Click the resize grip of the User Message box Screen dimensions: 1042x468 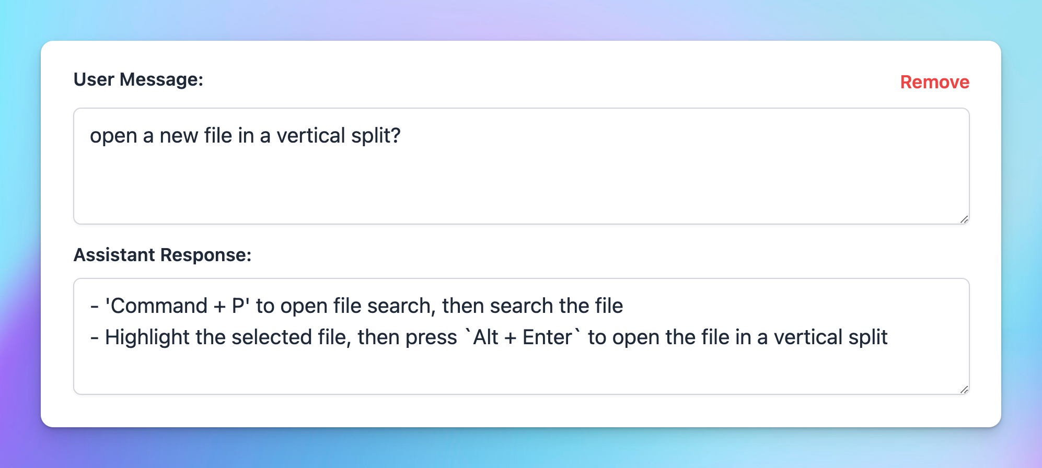(964, 219)
